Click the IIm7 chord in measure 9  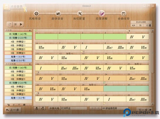[x=110, y=47]
